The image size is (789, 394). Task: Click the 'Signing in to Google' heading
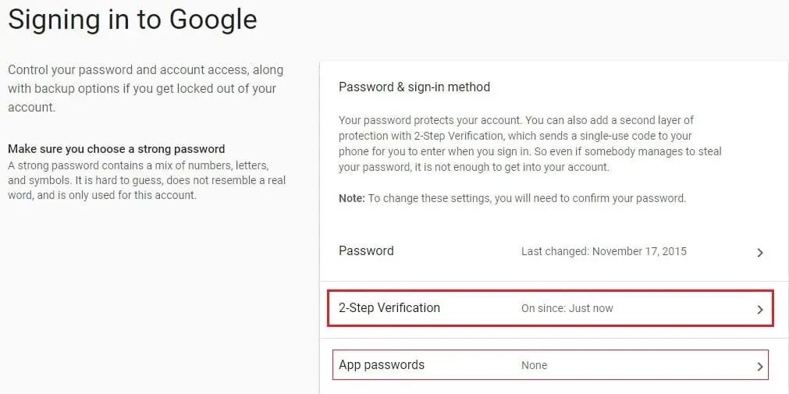coord(133,20)
